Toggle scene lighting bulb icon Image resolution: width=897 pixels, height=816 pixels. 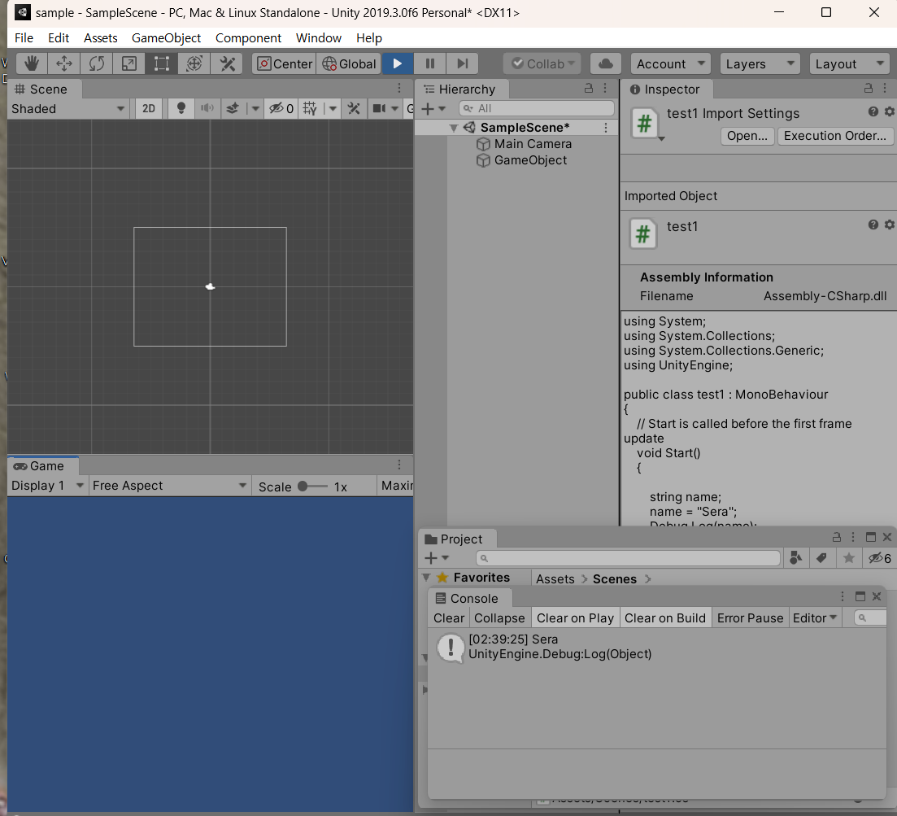tap(181, 108)
